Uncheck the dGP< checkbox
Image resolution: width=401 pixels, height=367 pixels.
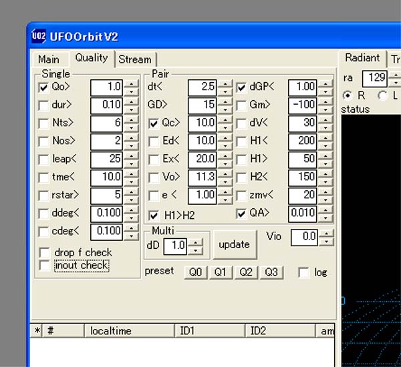[x=241, y=87]
